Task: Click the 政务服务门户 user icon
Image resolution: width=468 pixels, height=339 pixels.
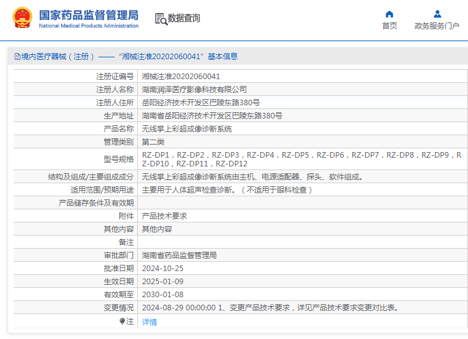Action: (437, 14)
